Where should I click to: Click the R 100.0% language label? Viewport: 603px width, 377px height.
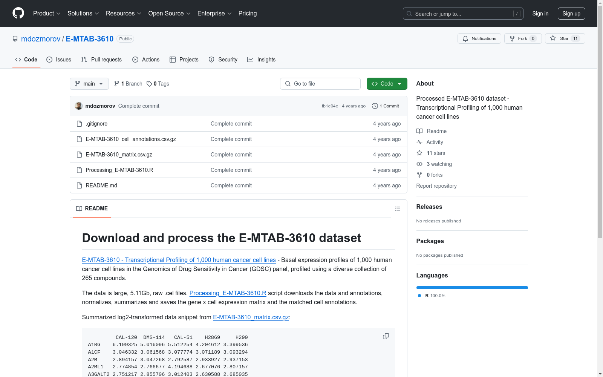point(435,296)
